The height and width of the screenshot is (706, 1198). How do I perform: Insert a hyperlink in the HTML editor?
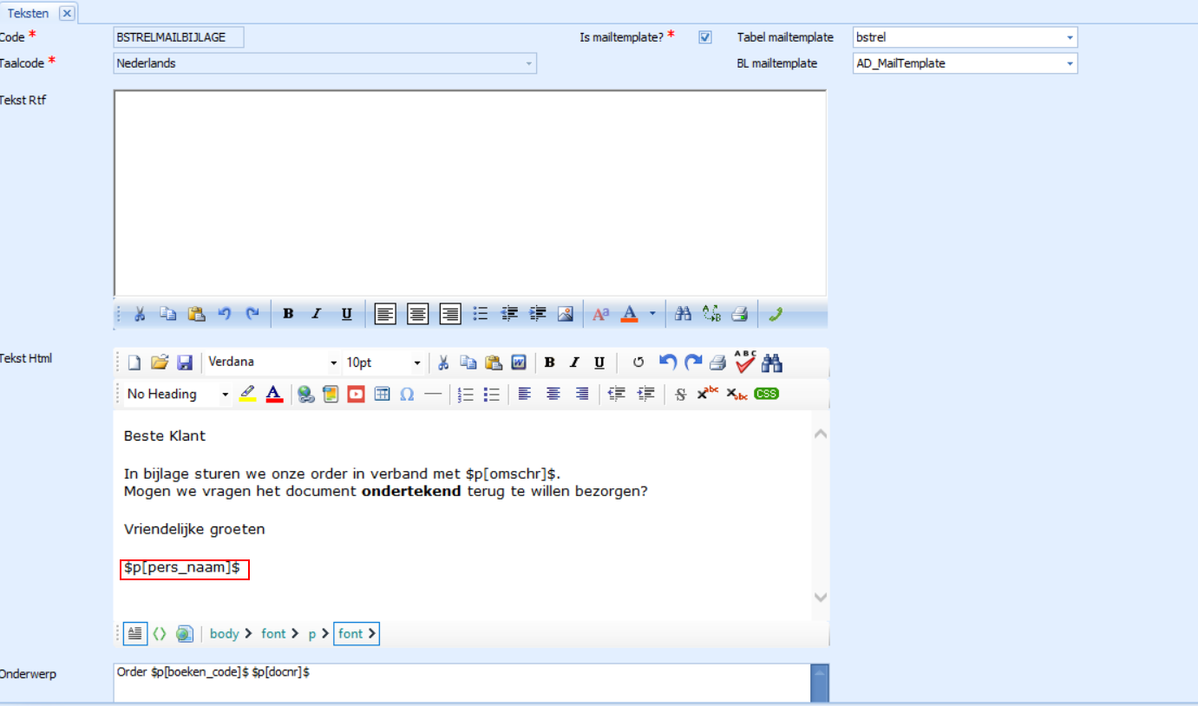(305, 395)
